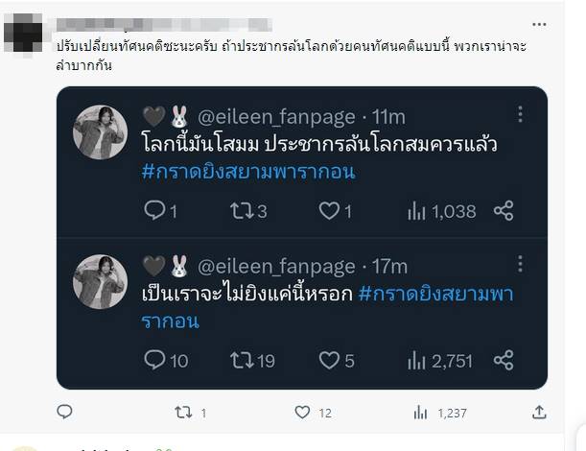Share the main post via upload icon
This screenshot has height=451, width=586.
539,412
